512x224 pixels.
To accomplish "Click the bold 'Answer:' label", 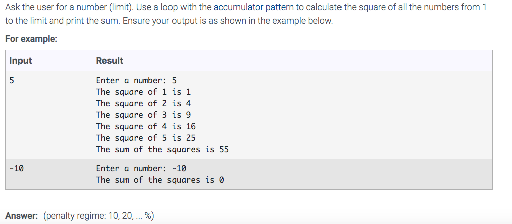I will [22, 216].
